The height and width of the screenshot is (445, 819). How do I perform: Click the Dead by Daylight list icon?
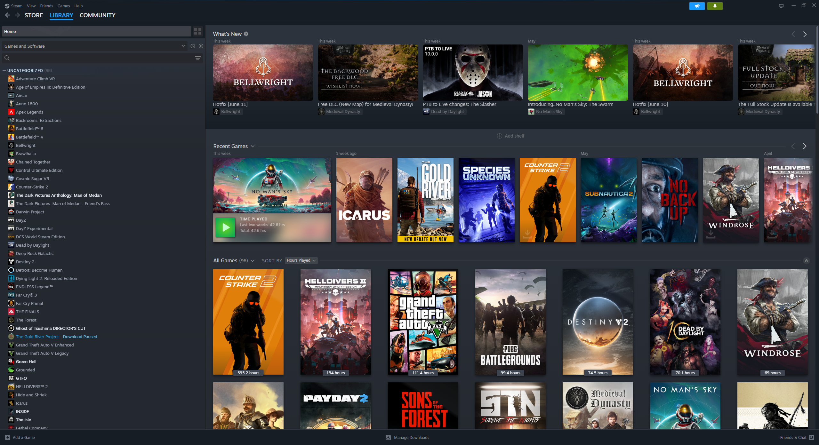(x=11, y=245)
